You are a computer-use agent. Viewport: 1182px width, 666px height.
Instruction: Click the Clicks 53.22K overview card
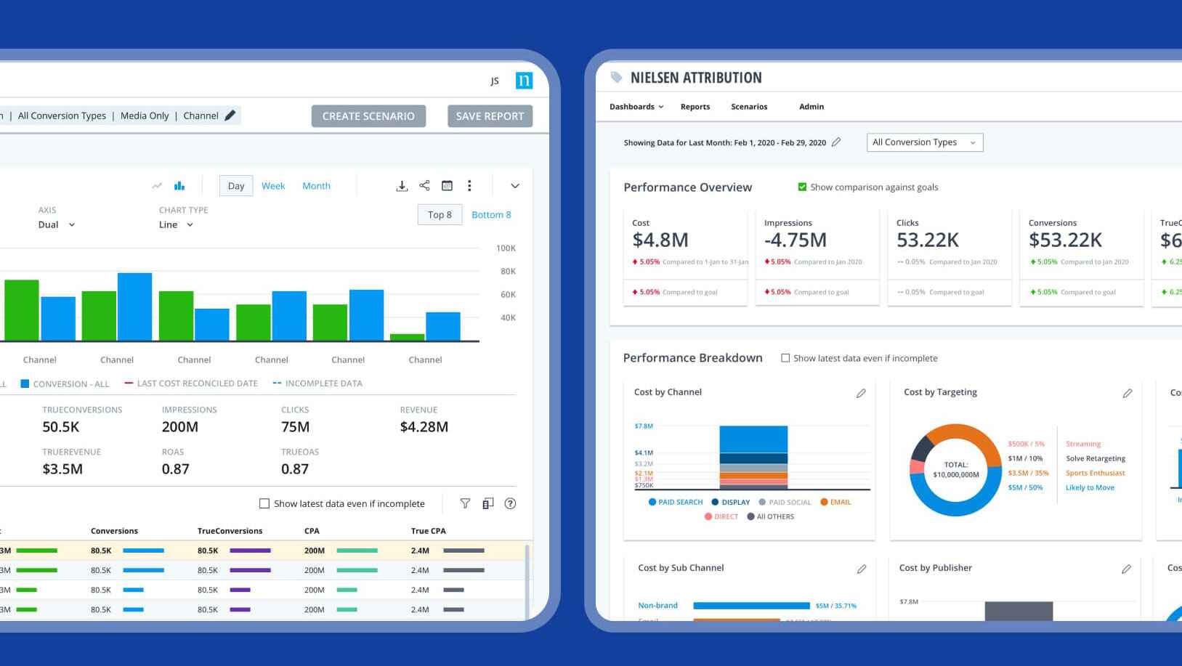[x=950, y=257]
